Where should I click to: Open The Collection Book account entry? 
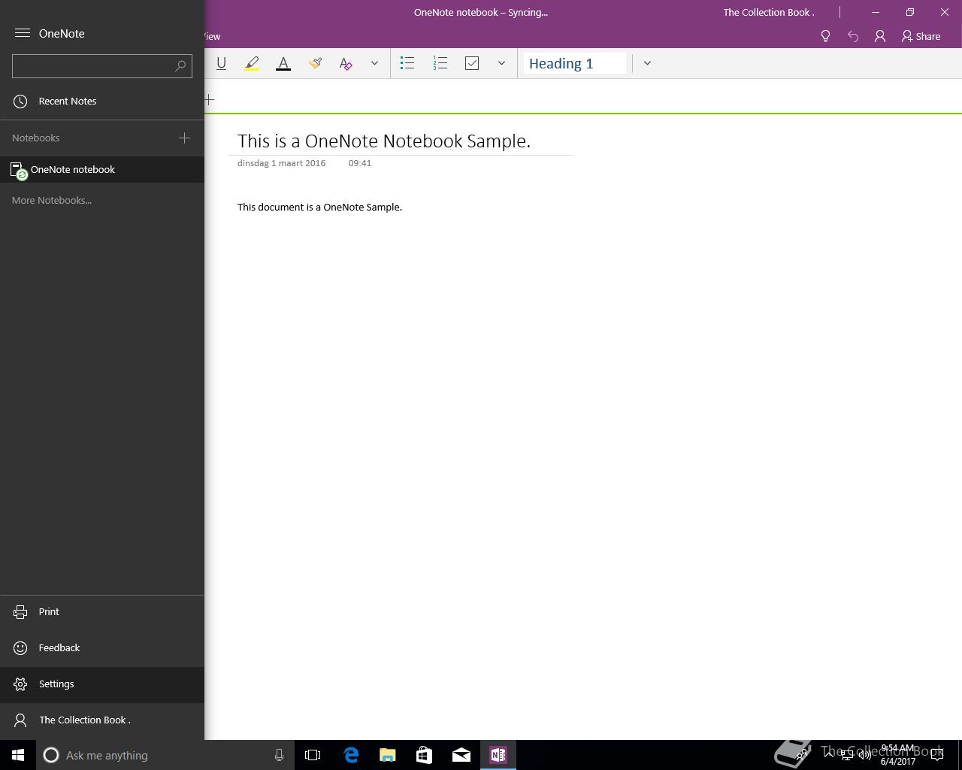point(102,720)
